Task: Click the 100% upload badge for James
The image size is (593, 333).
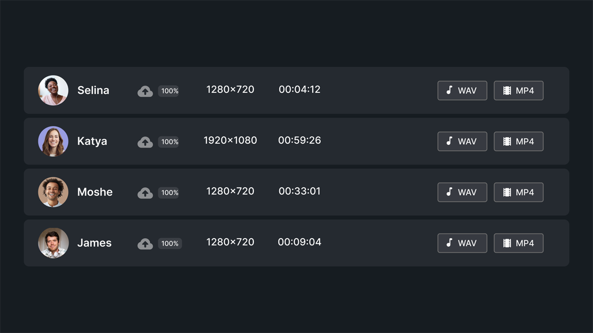Action: 170,244
